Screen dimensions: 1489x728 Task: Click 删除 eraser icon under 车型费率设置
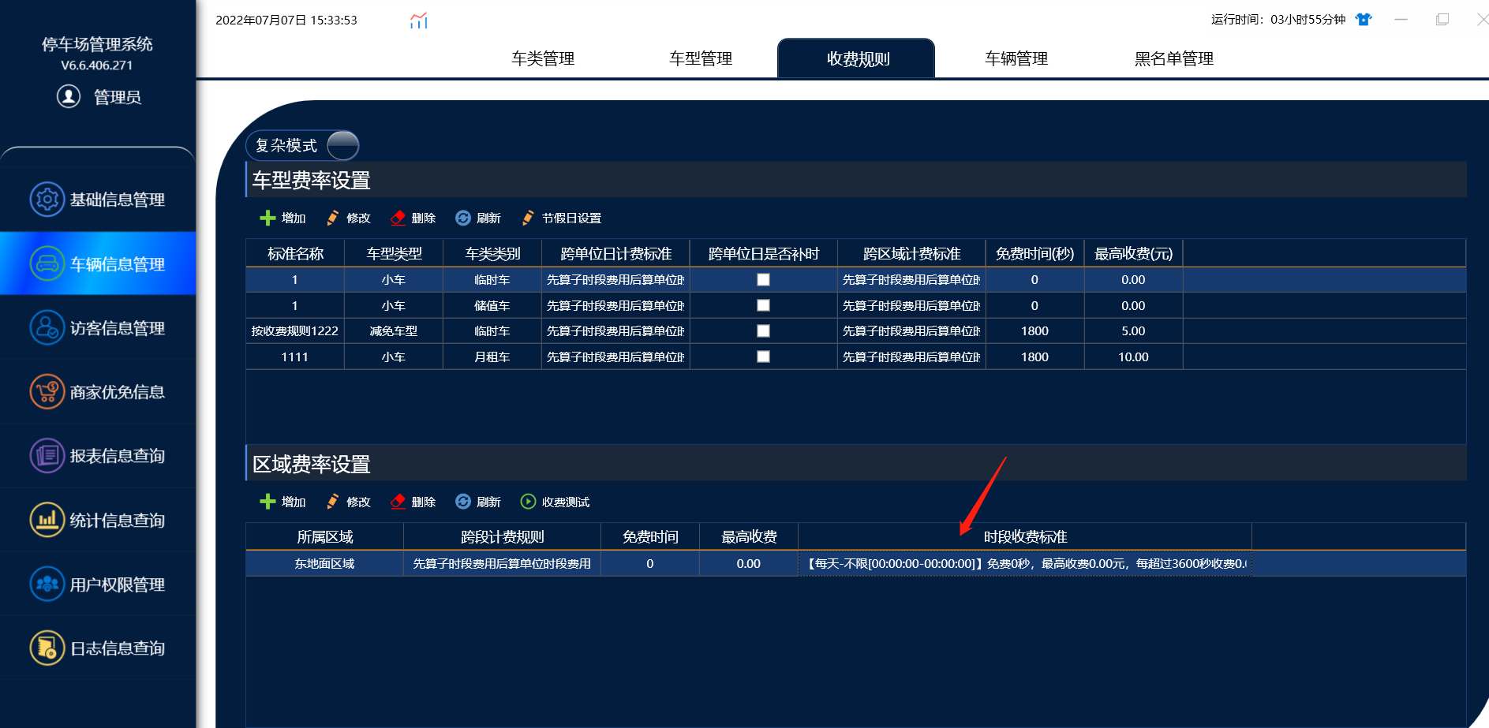click(398, 218)
